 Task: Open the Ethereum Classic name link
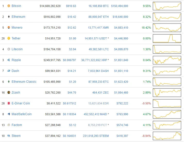[x=24, y=81]
